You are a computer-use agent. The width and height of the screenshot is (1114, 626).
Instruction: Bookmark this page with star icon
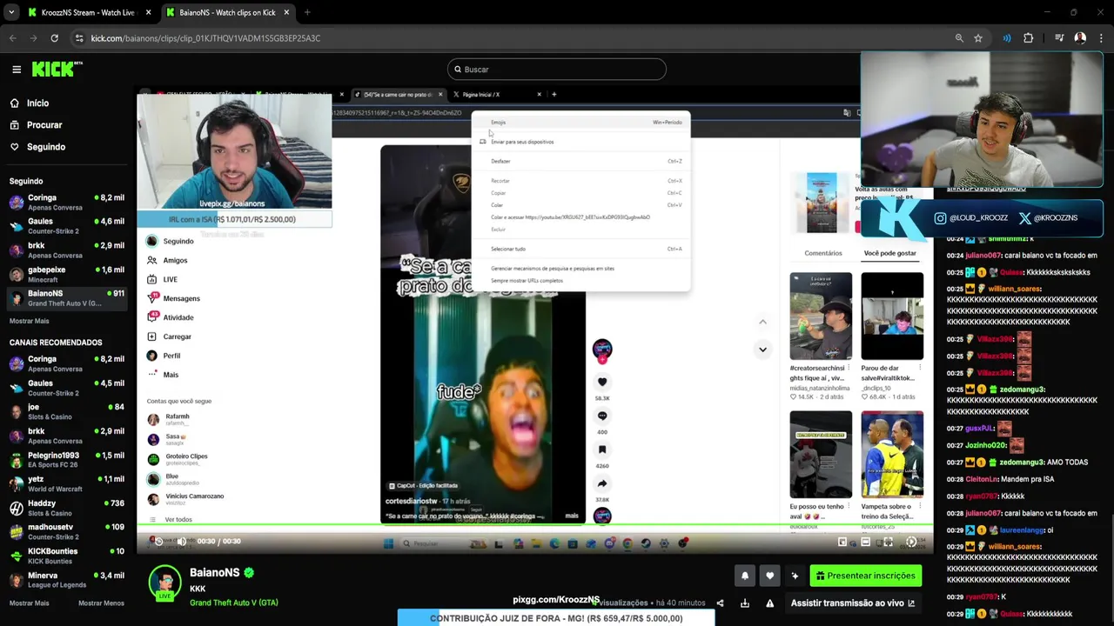(978, 38)
